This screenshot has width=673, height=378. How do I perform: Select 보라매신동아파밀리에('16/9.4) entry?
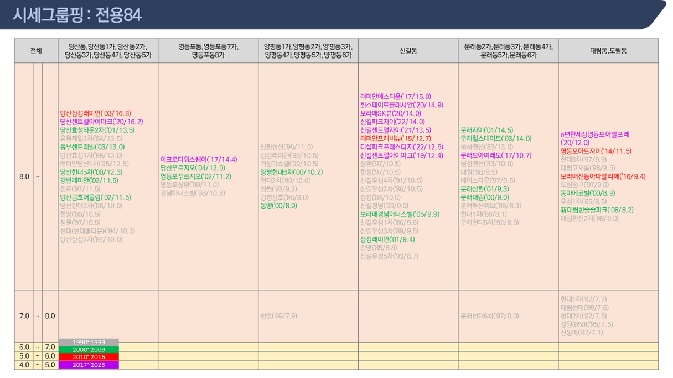click(x=603, y=176)
